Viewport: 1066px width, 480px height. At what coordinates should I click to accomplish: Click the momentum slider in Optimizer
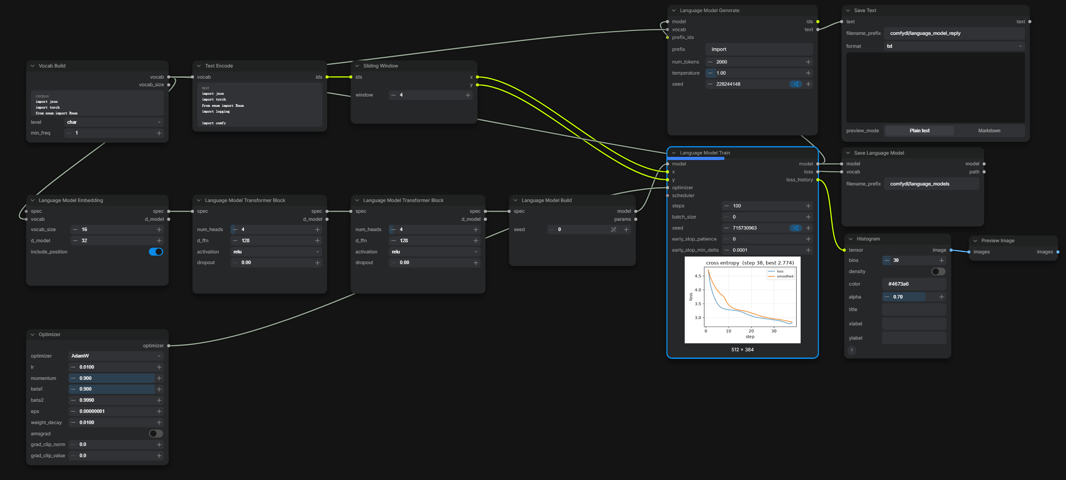[116, 378]
